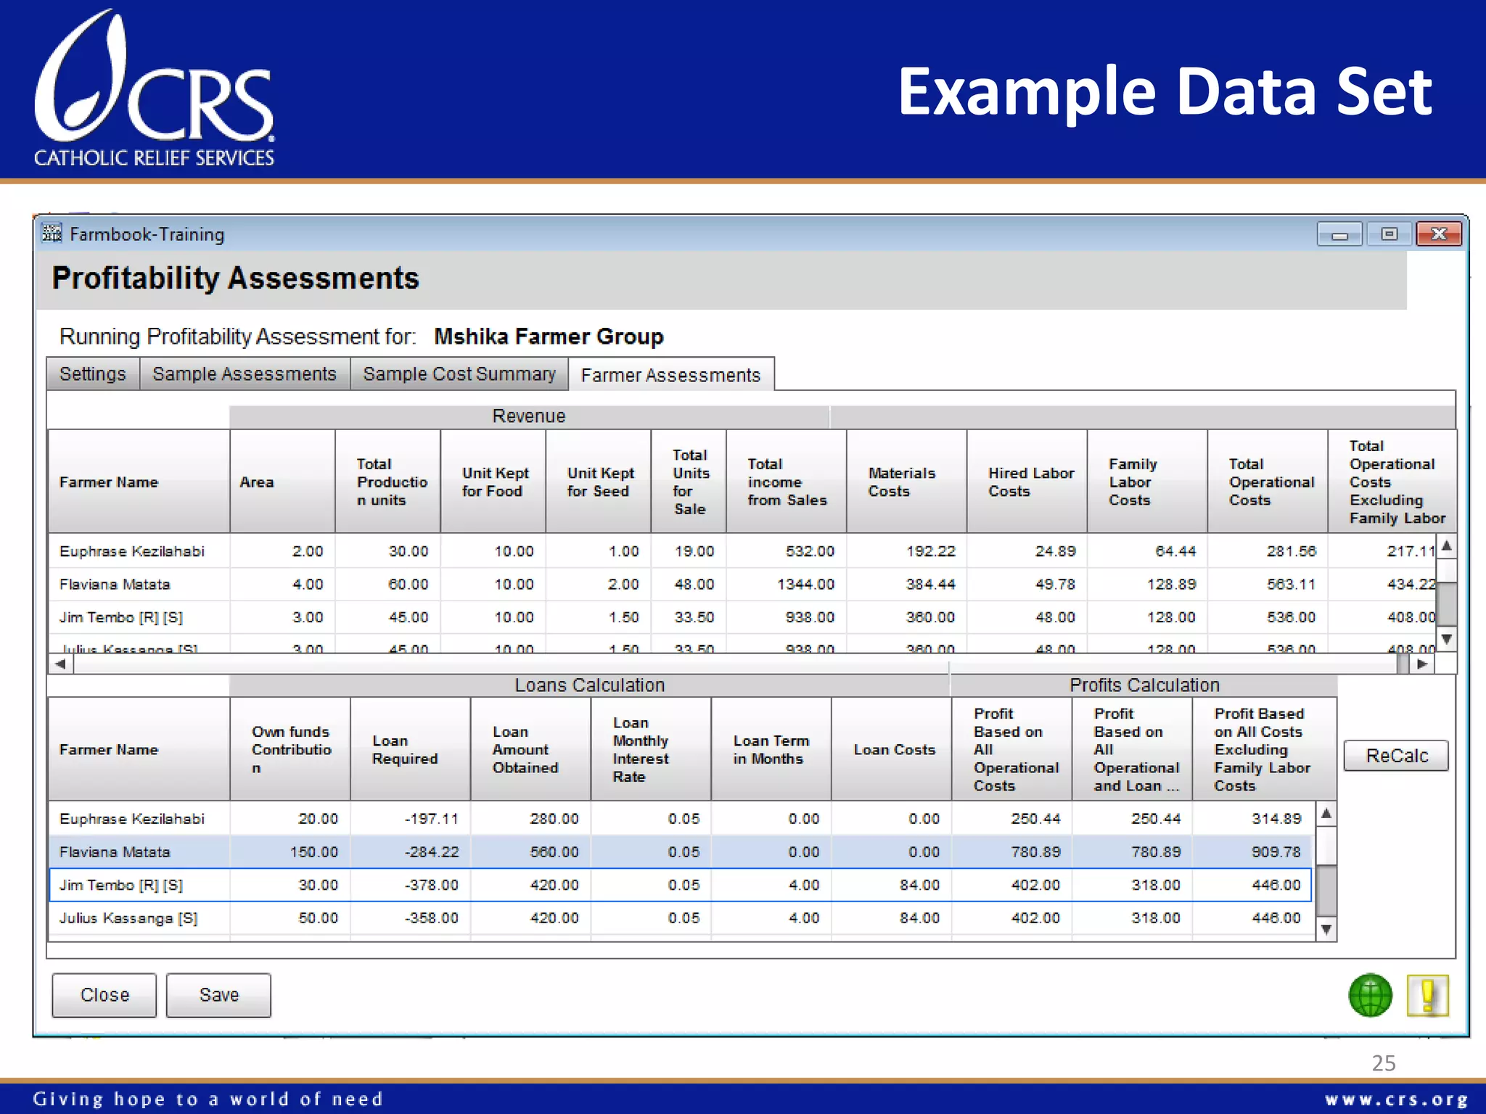Click the Area column header
Image resolution: width=1486 pixels, height=1114 pixels.
[282, 482]
